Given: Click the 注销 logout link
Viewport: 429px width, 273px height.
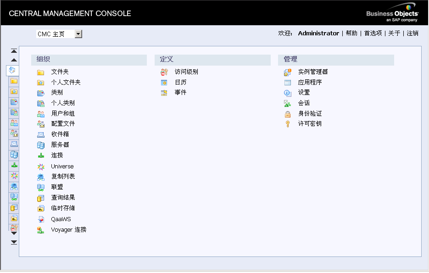Looking at the screenshot, I should click(x=412, y=33).
